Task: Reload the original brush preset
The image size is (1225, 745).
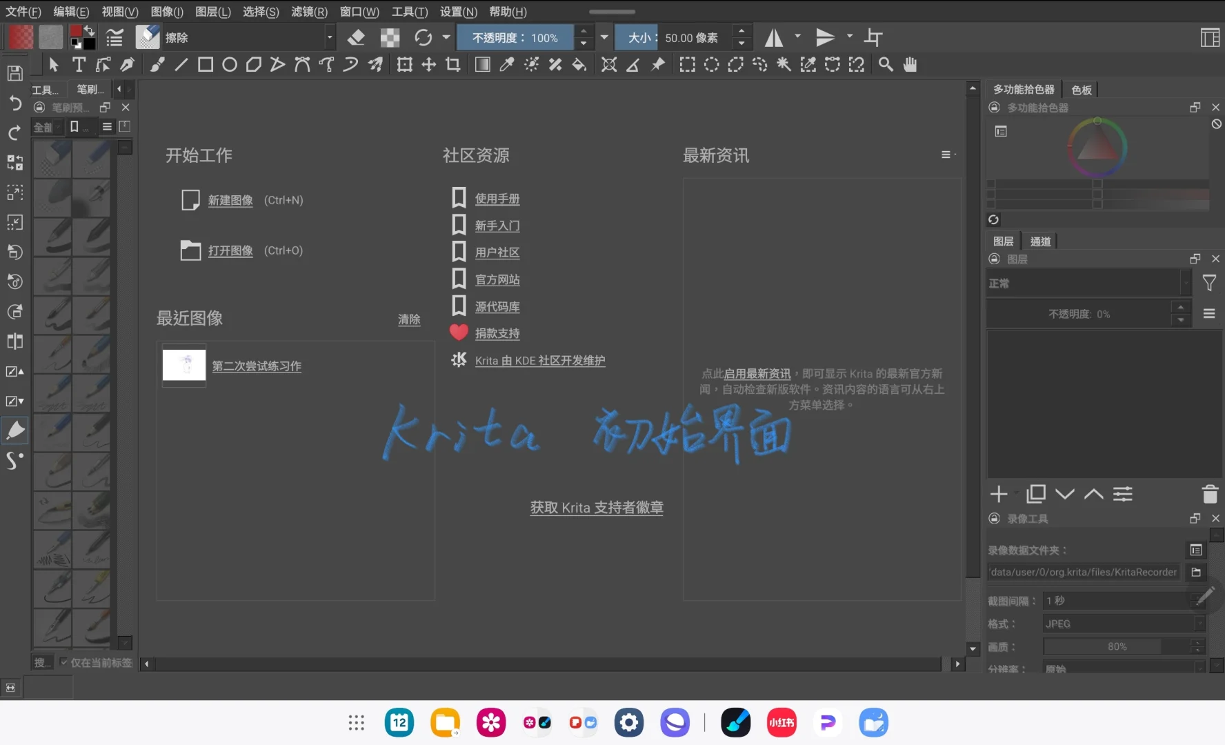Action: tap(423, 37)
